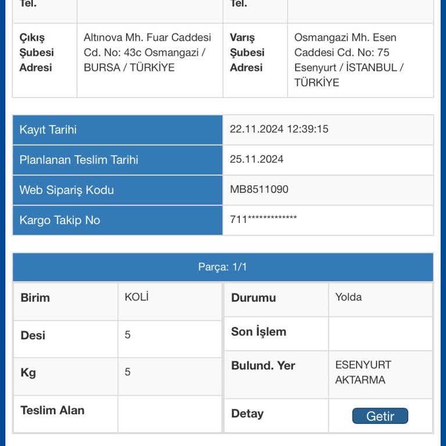Click the Yolda status value

pos(348,297)
